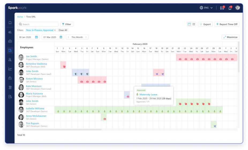Screen dimensions: 248x150
Task: Go to the Home breadcrumb link
Action: tap(20, 17)
